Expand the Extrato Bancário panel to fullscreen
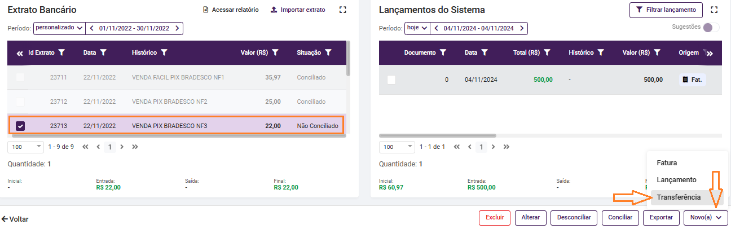Viewport: 731px width, 229px height. [343, 10]
